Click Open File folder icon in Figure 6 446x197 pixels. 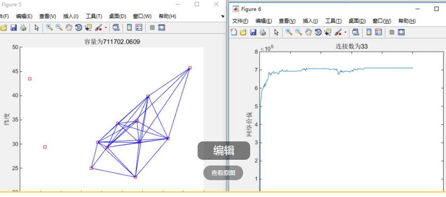click(243, 32)
